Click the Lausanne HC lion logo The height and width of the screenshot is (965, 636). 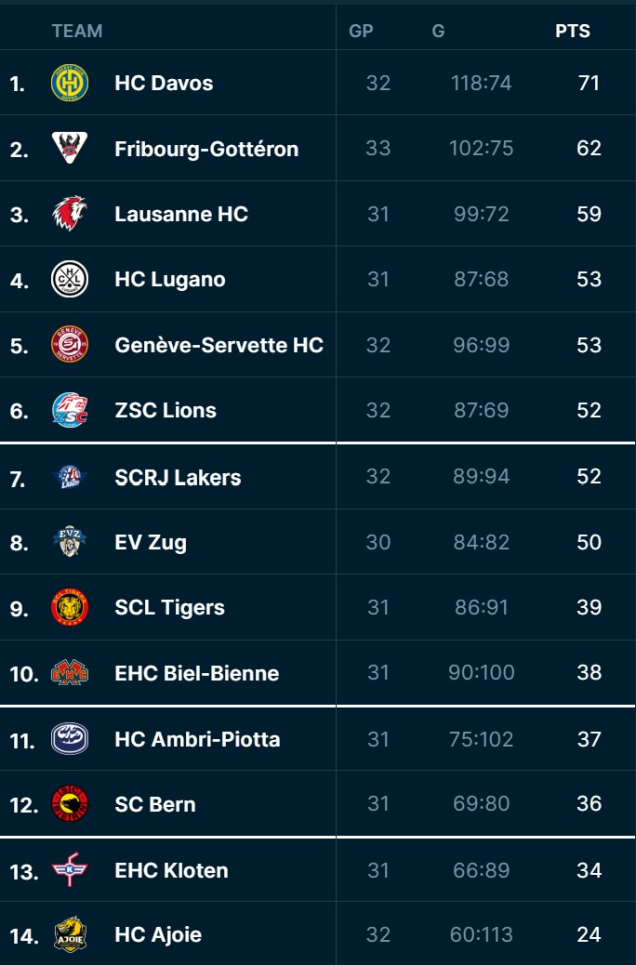coord(70,214)
